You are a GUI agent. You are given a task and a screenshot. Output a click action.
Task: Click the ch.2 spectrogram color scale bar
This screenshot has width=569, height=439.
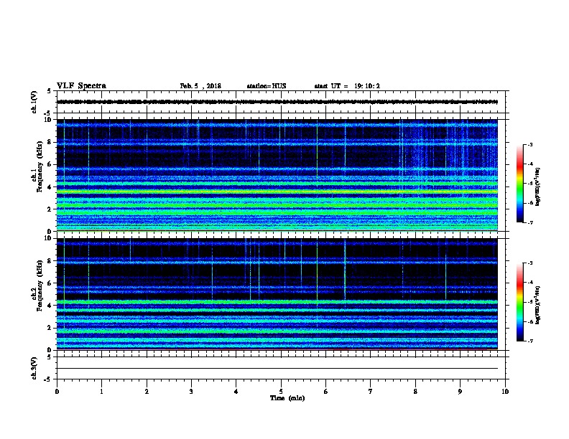[x=519, y=302]
